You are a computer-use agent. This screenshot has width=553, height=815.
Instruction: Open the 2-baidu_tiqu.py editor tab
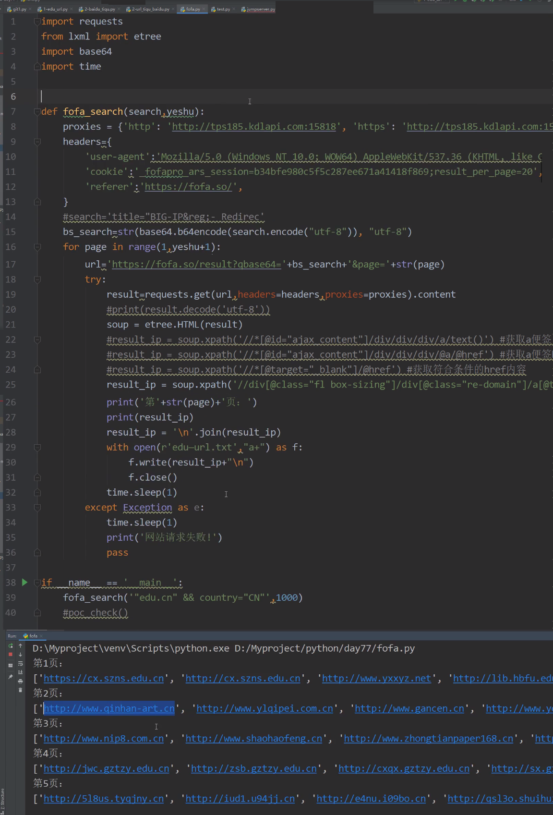(x=99, y=9)
